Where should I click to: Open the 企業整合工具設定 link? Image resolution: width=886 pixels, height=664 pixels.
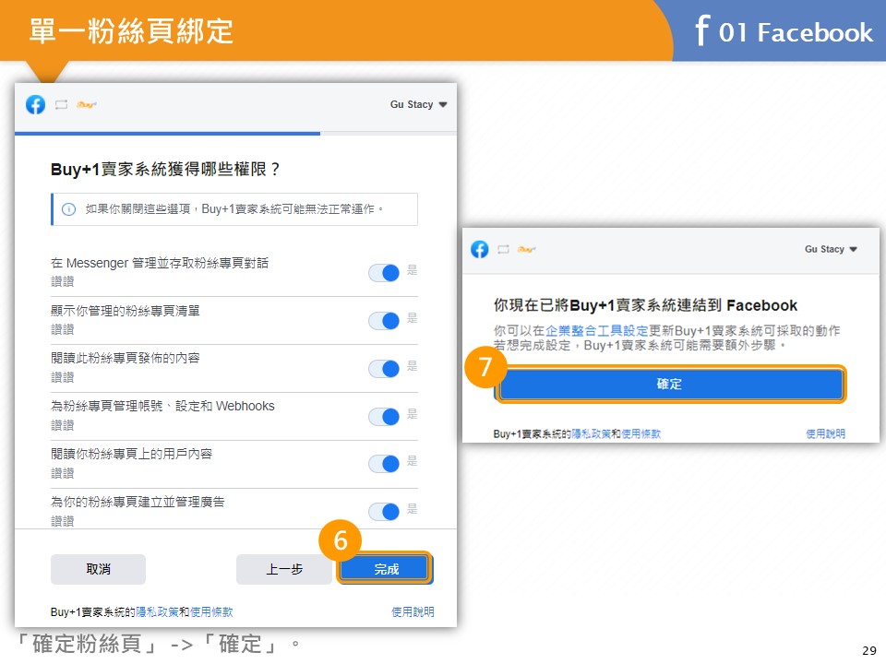pyautogui.click(x=596, y=330)
